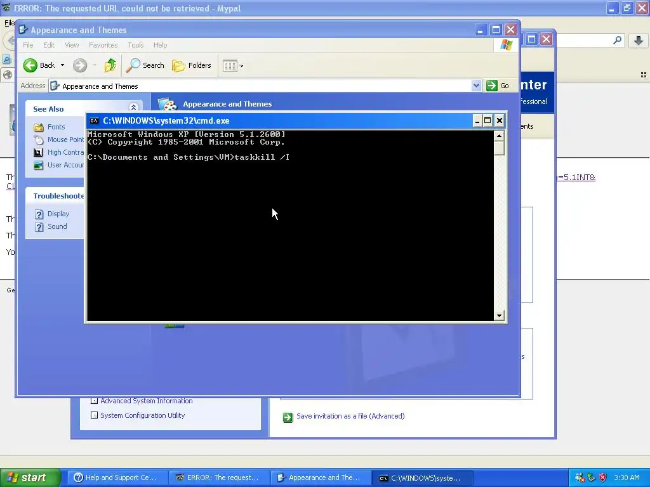Image resolution: width=650 pixels, height=487 pixels.
Task: Open System Configuration Utility link
Action: [143, 415]
